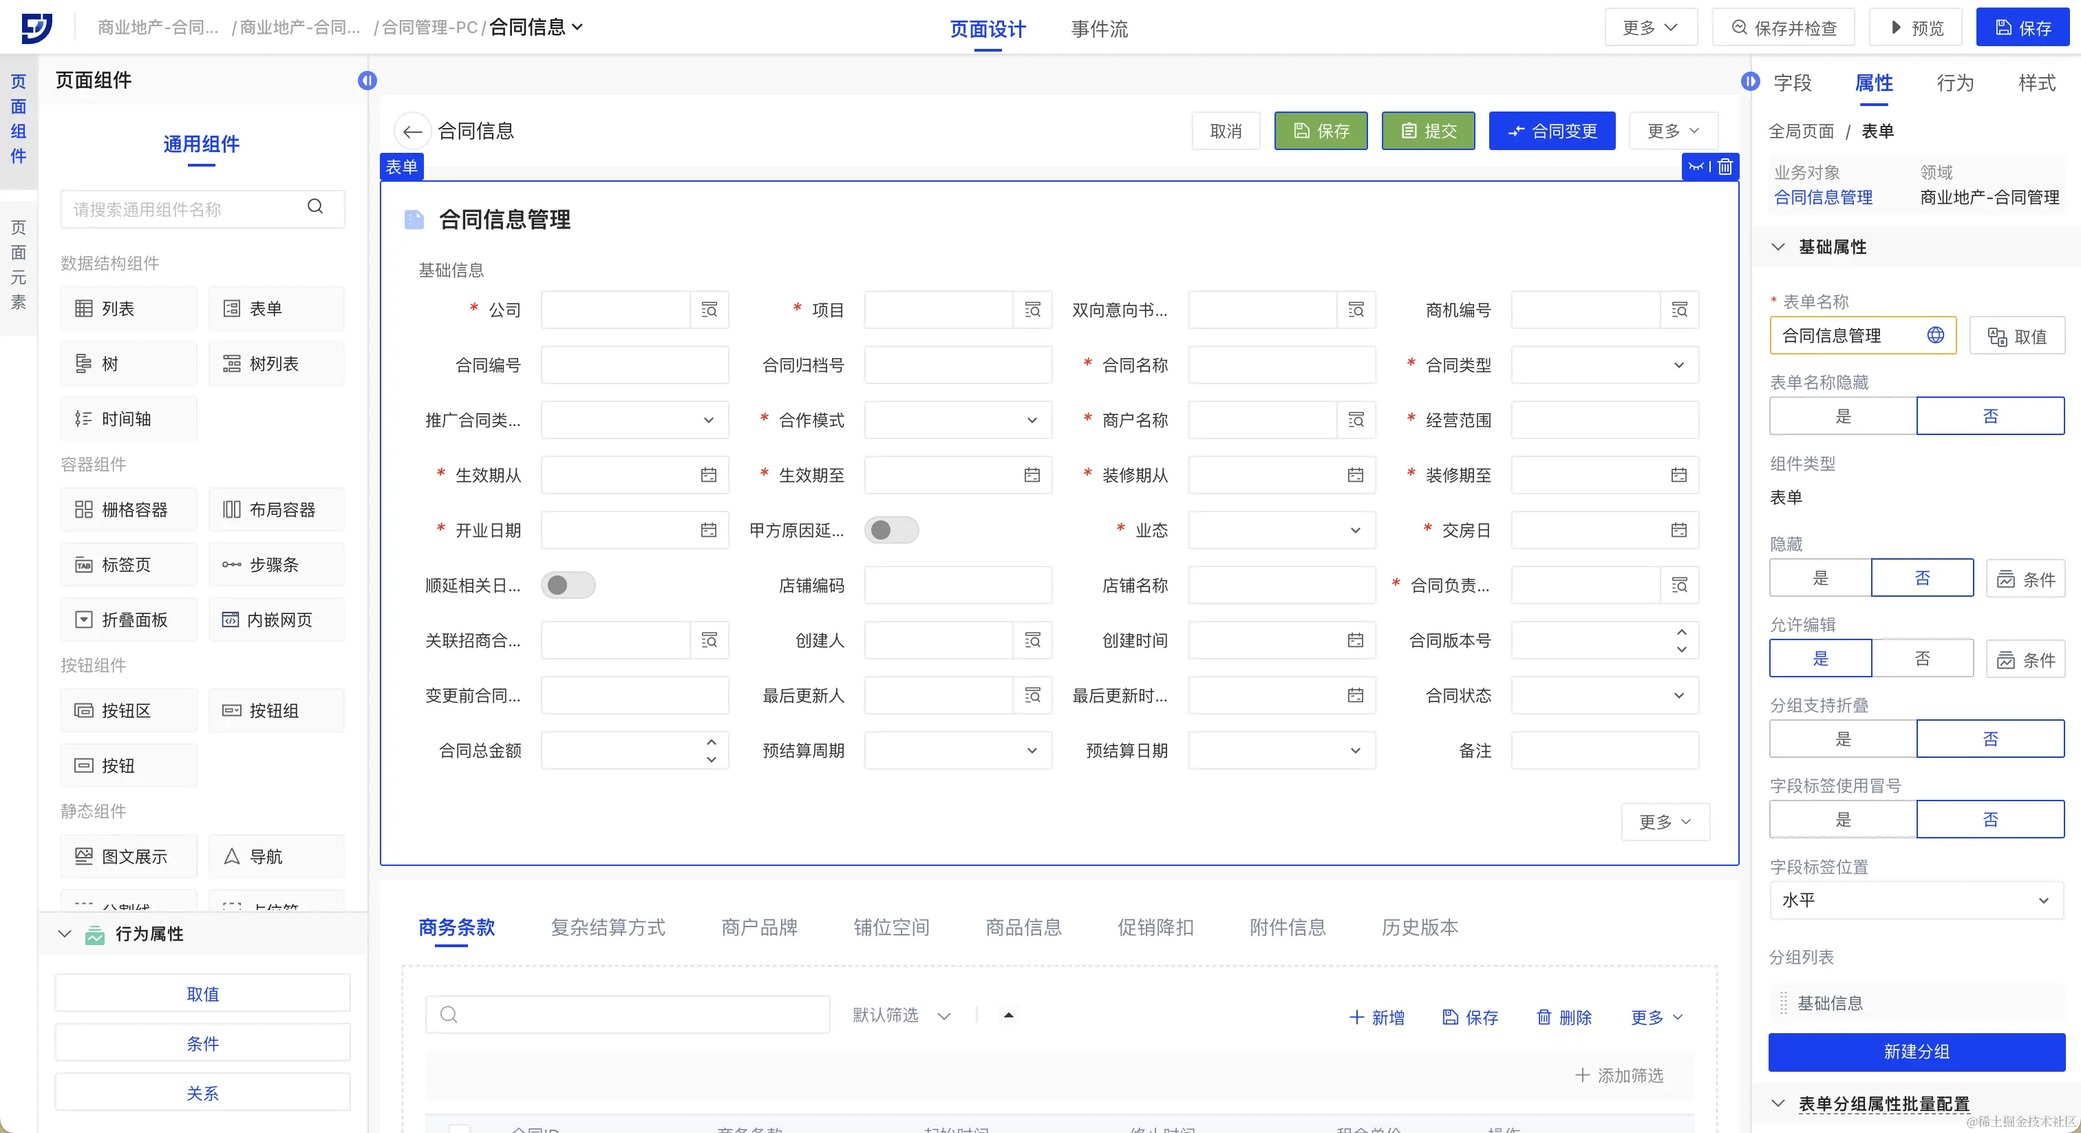The image size is (2081, 1133).
Task: Open the 复杂结算方式 tab
Action: [608, 927]
